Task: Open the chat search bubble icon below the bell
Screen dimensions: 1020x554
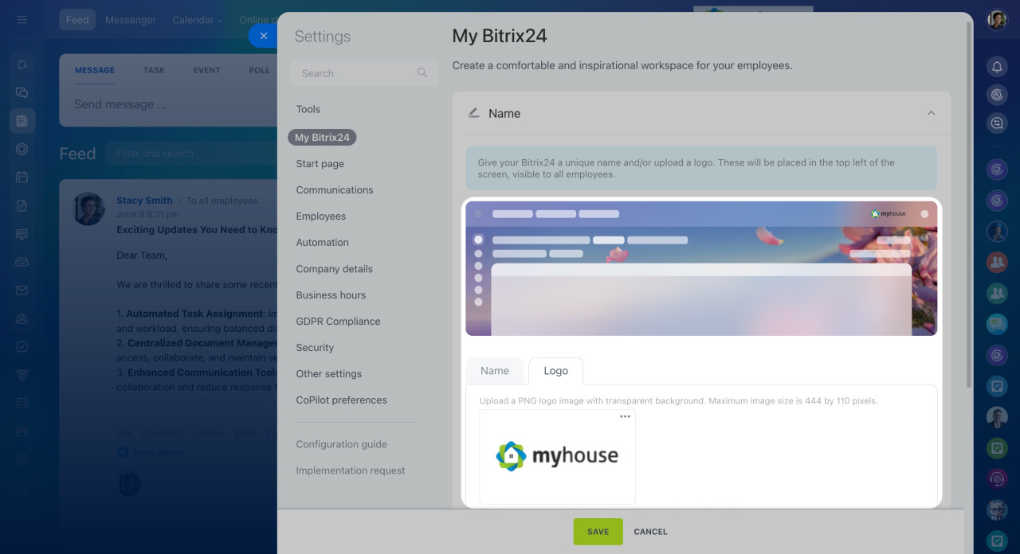Action: point(997,123)
